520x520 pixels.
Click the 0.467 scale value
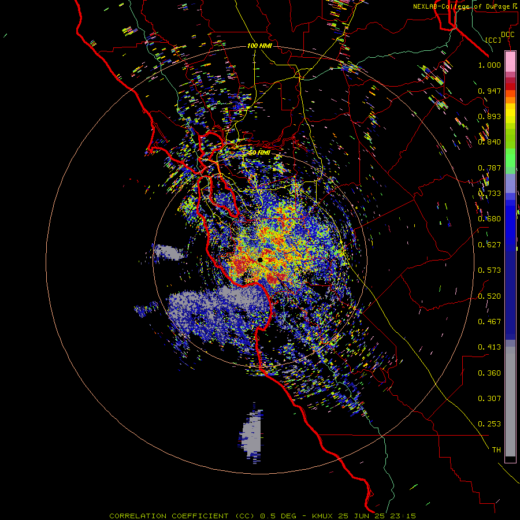(x=489, y=322)
